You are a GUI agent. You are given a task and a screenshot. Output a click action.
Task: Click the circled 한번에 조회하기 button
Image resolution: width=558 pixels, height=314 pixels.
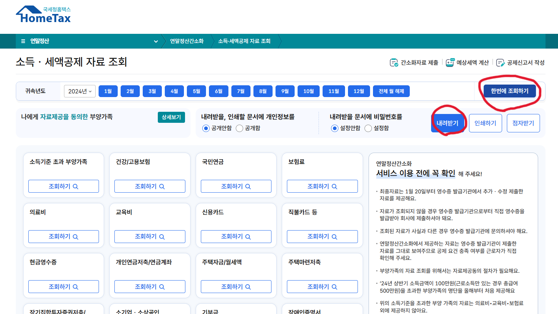point(509,91)
